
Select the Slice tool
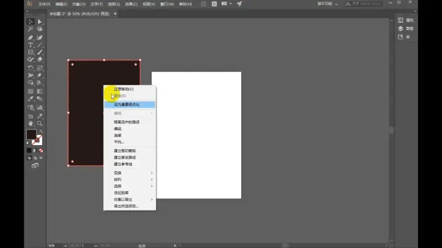40,116
